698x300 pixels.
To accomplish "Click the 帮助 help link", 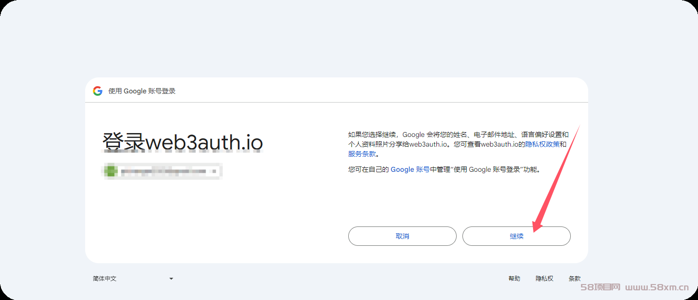I will tap(514, 279).
